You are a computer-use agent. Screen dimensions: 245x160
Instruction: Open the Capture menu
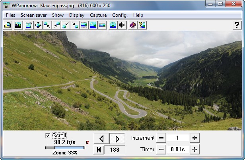98,15
